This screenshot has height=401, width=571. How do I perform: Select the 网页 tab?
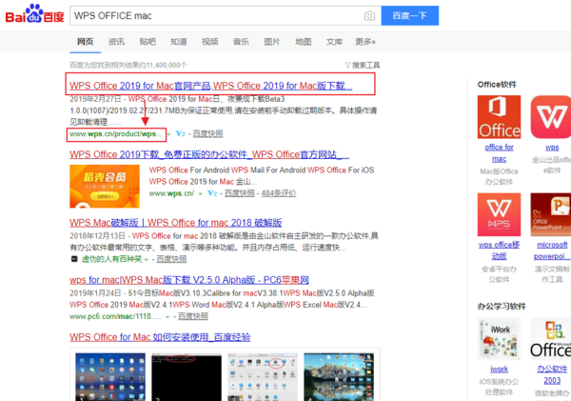(86, 42)
